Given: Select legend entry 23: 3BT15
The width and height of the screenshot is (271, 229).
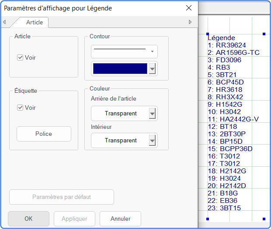Looking at the screenshot, I should [x=224, y=208].
